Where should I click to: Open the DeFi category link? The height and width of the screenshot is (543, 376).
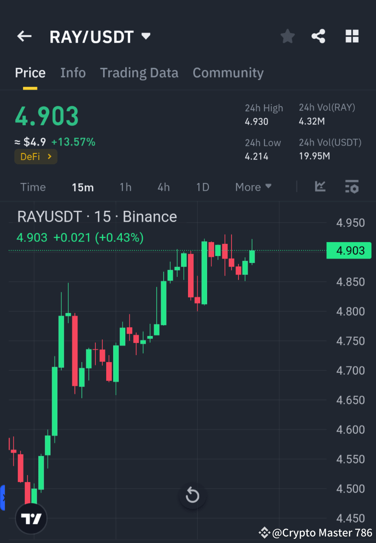coord(36,157)
